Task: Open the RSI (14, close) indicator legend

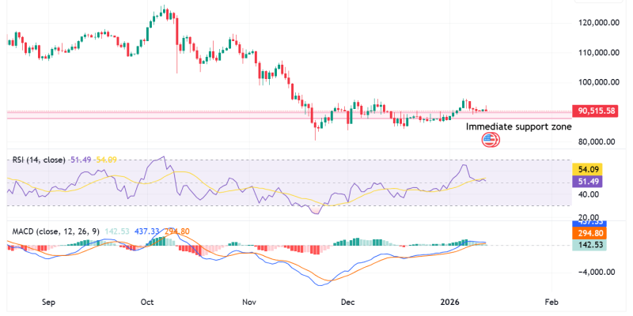Action: 40,160
